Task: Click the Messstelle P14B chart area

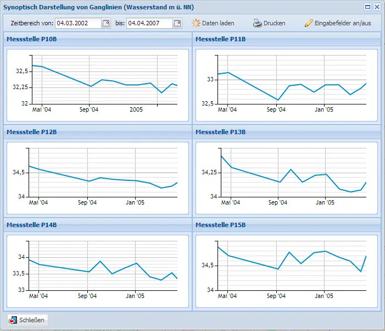Action: 98,271
